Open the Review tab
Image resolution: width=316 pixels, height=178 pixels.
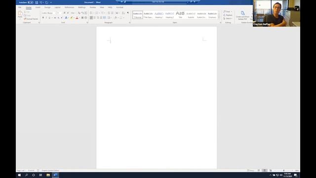tap(93, 7)
